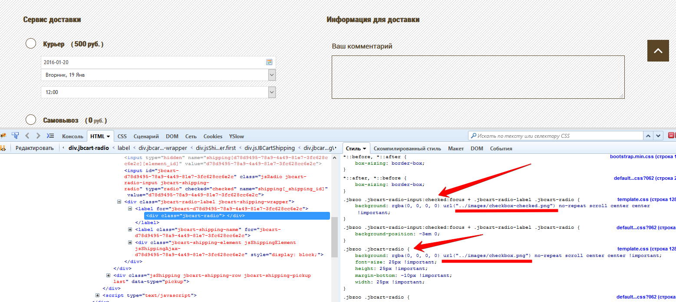Click the Редактировать button

point(34,148)
